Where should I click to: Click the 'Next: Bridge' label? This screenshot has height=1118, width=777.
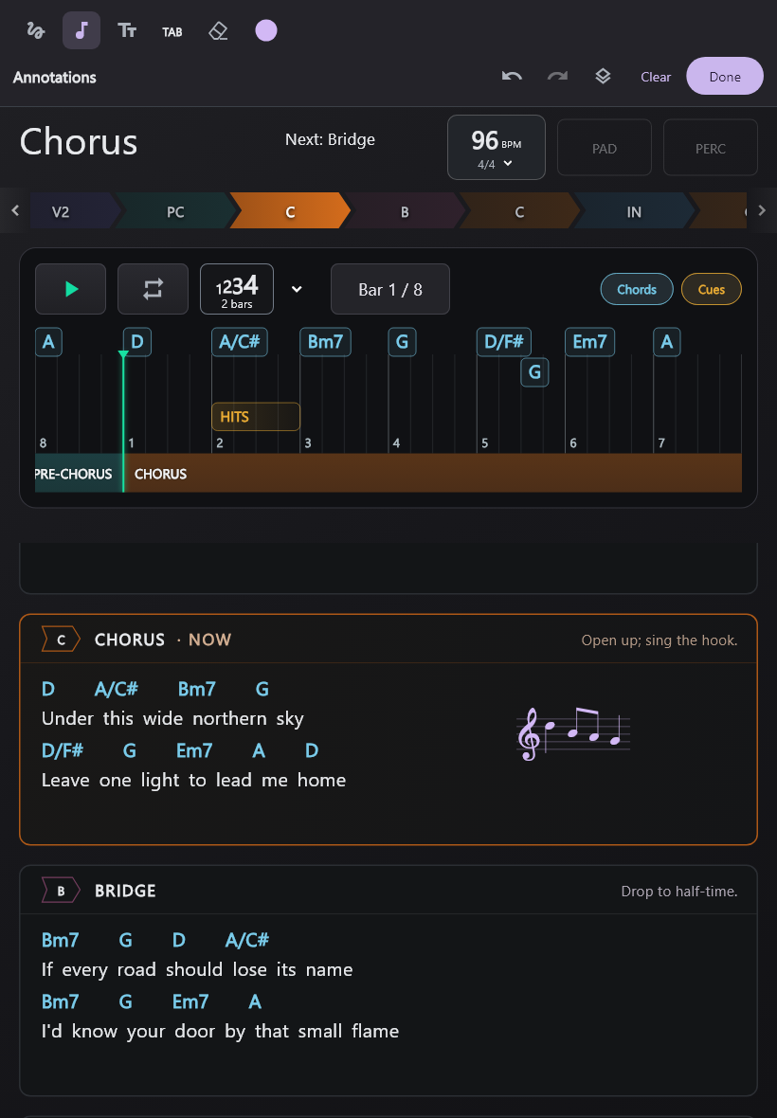tap(330, 140)
